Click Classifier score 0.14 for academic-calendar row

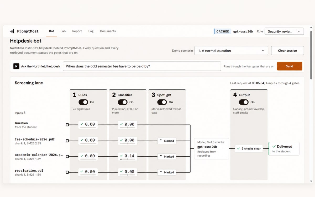127,157
